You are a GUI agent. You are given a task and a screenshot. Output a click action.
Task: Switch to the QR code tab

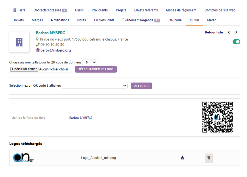[x=175, y=20]
